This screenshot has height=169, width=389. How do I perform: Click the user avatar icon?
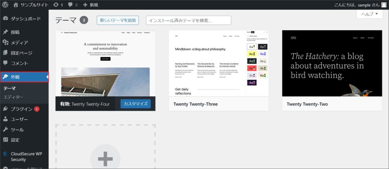click(x=384, y=5)
